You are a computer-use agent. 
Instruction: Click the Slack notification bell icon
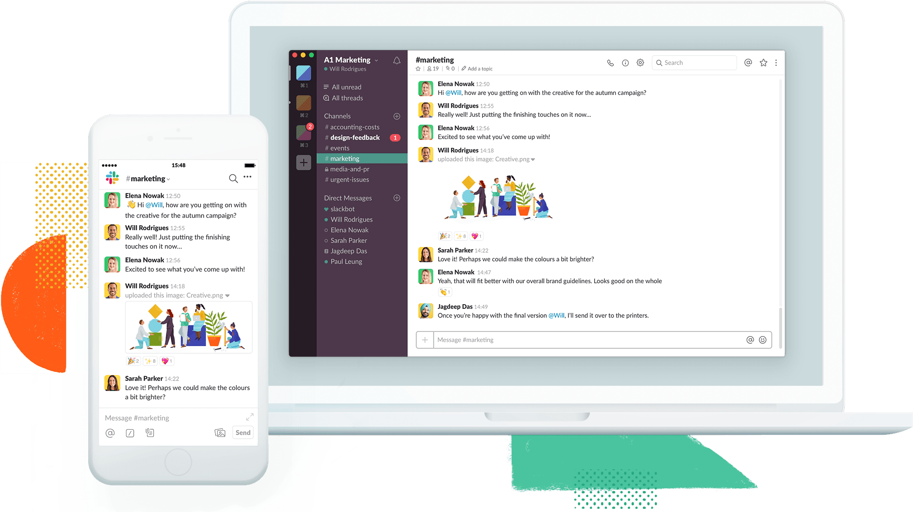[x=397, y=61]
